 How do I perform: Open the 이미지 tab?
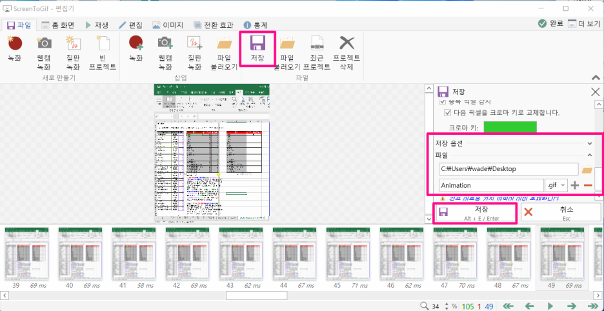click(x=167, y=25)
